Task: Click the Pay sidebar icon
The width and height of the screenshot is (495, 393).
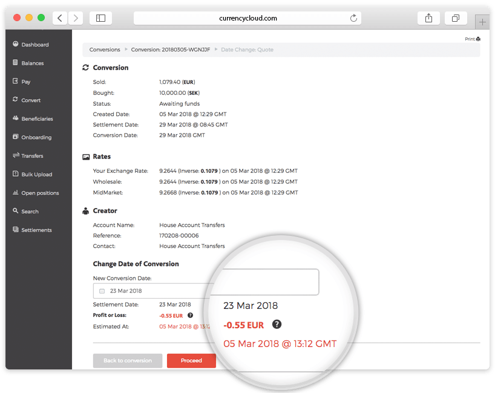Action: [15, 81]
